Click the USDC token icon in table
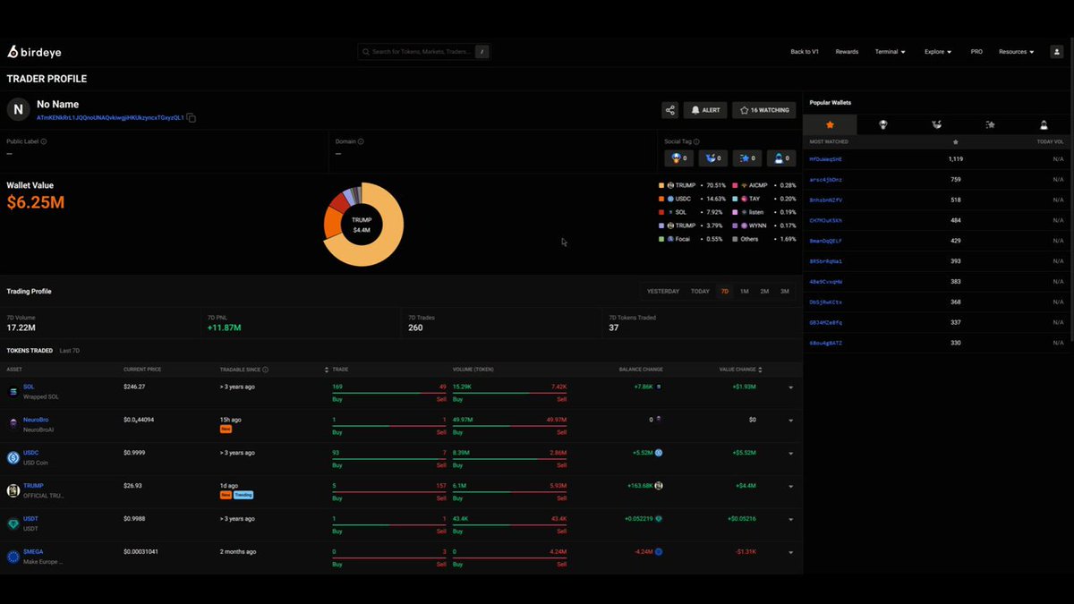Screen dimensions: 1074x604 point(13,457)
